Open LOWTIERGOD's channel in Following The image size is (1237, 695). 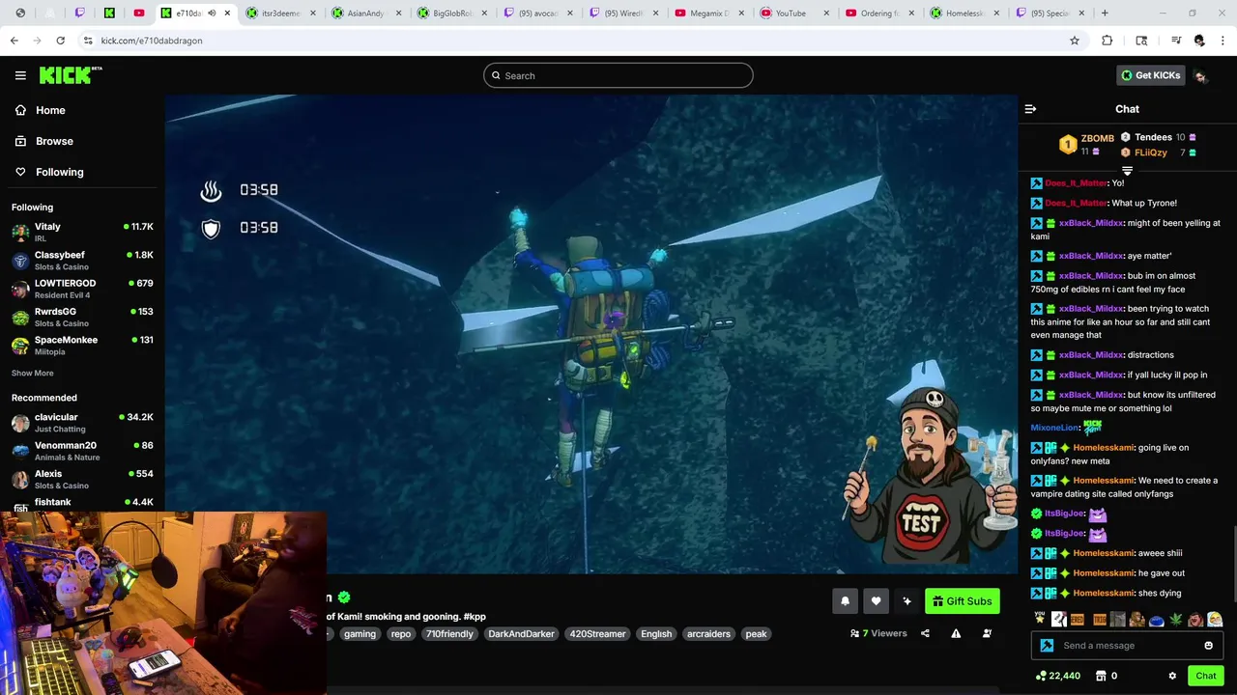tap(82, 289)
